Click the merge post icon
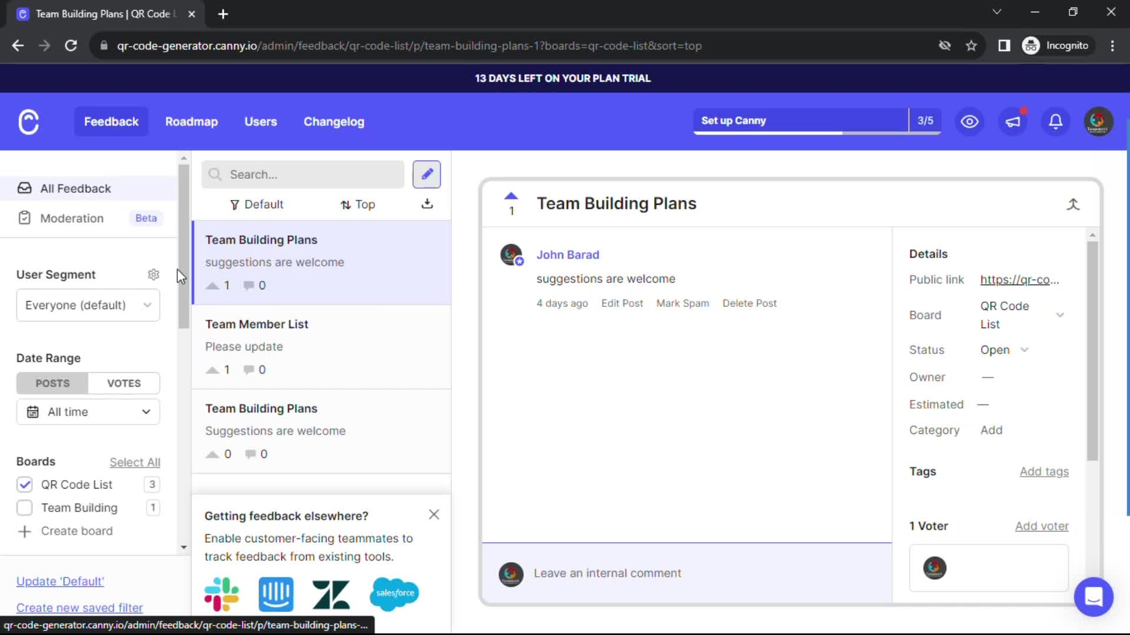 point(1073,204)
